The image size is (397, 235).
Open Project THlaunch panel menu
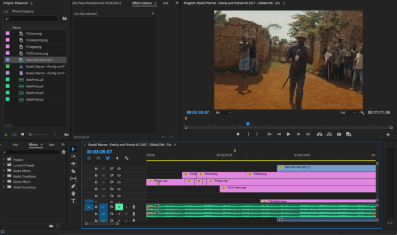point(32,3)
